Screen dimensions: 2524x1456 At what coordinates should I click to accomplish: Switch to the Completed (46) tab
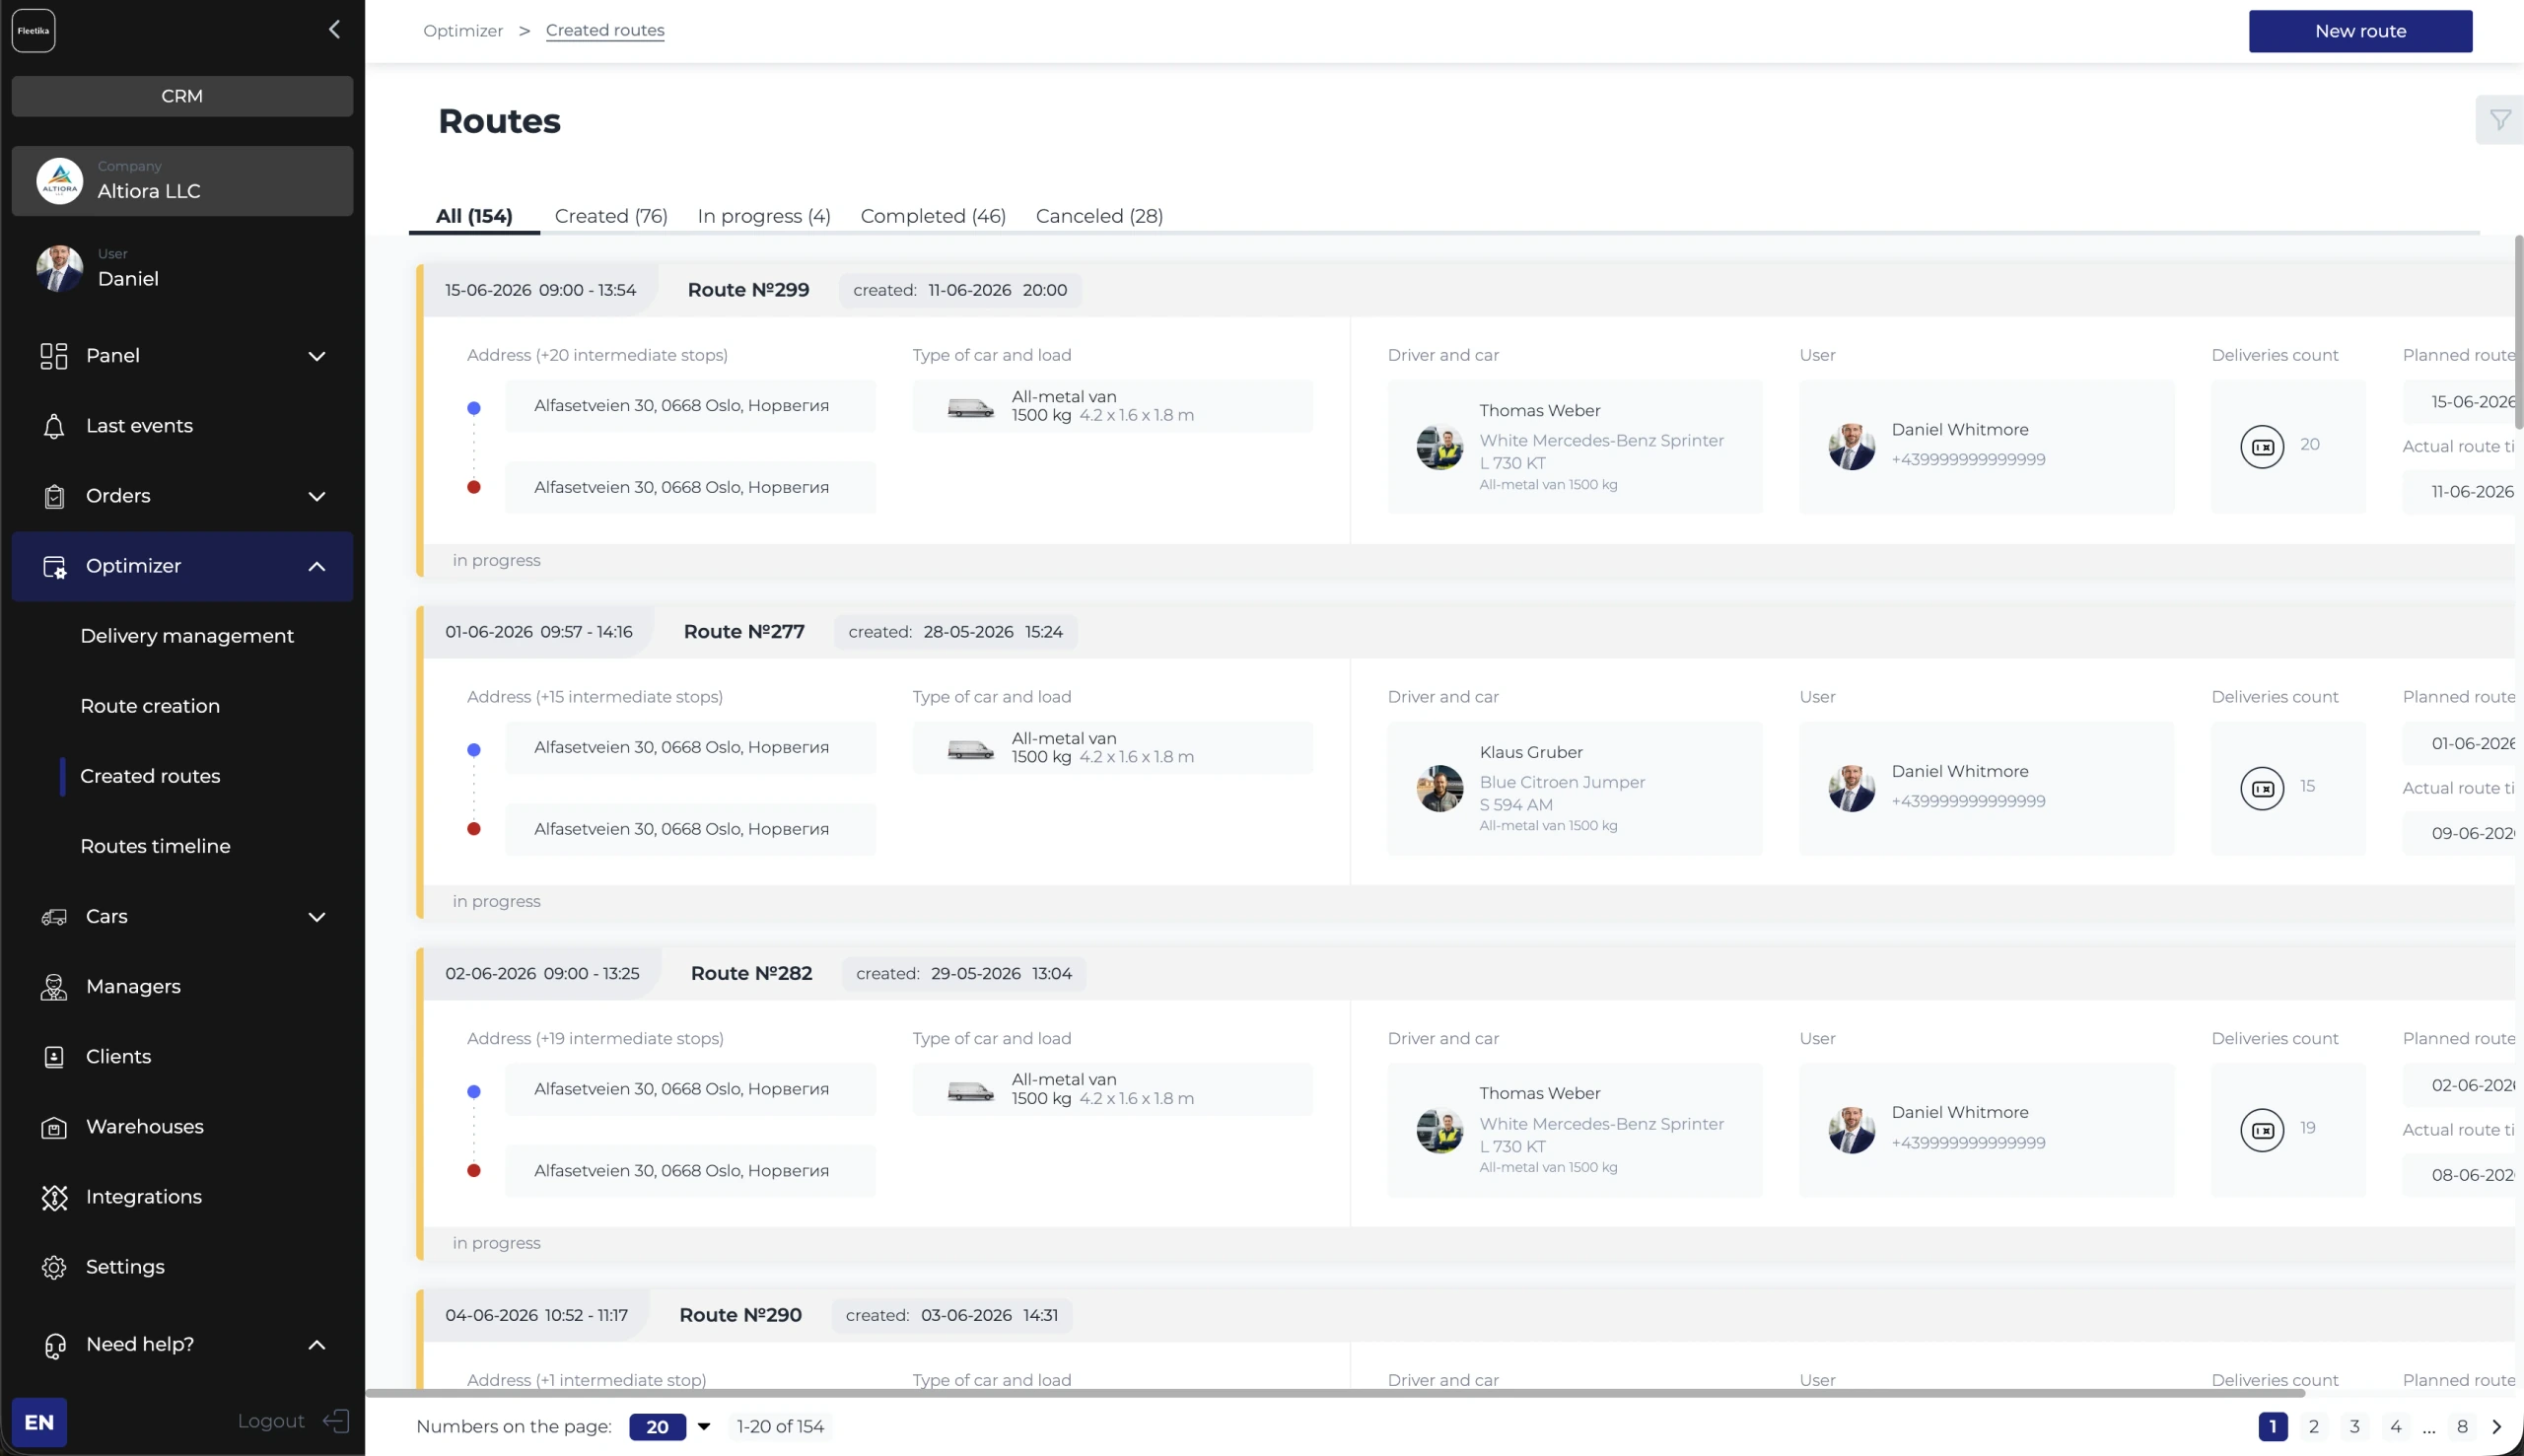[933, 216]
